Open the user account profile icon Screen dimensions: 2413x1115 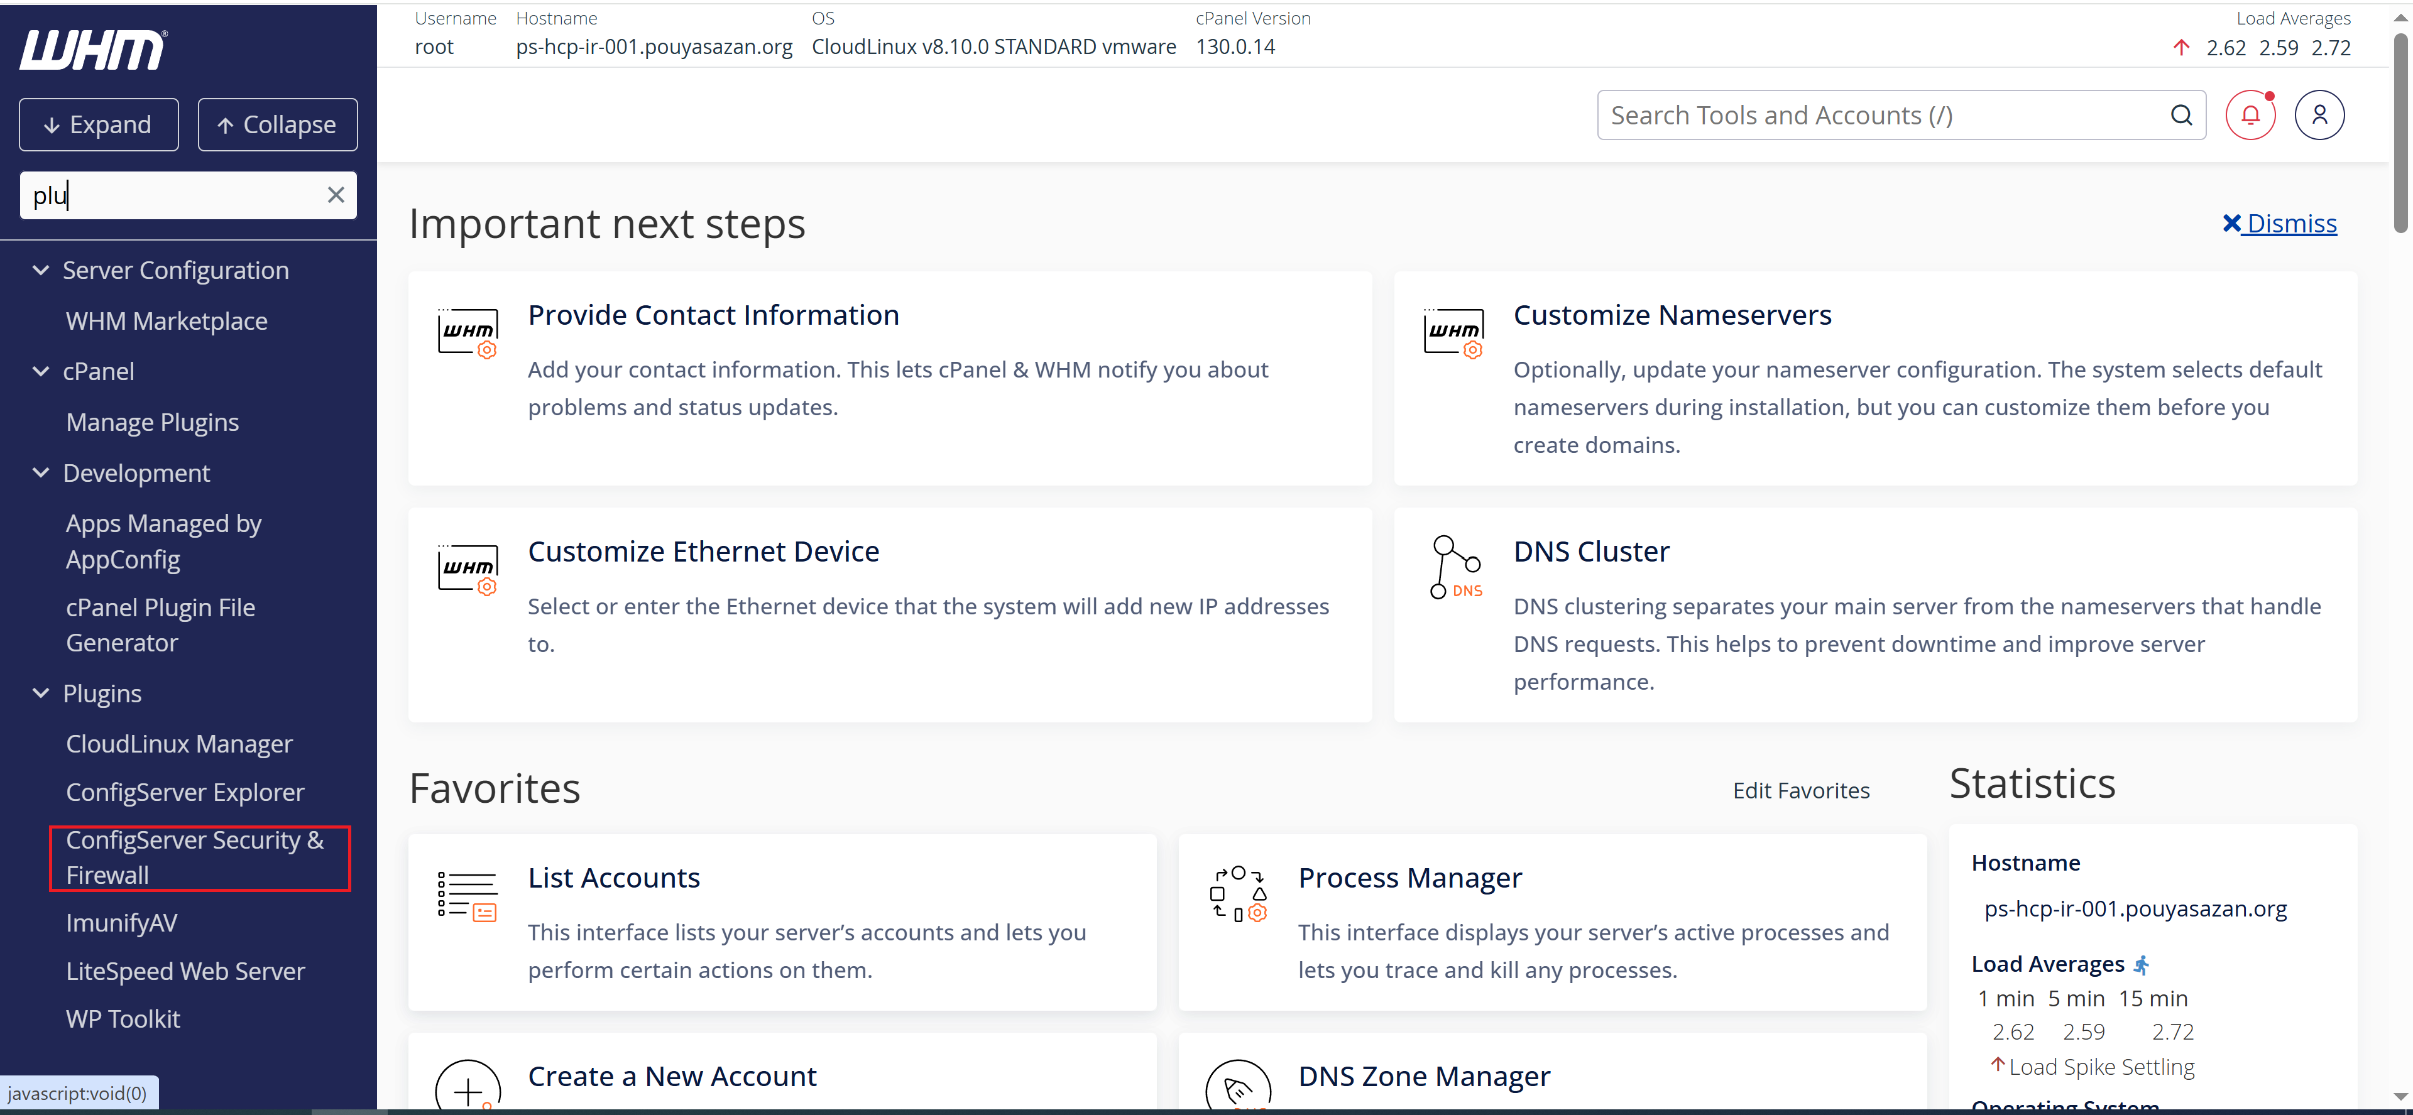(2319, 115)
